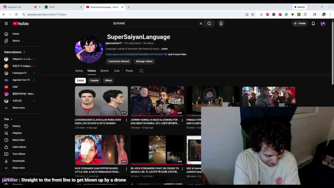Expand the You section arrow

pos(11,119)
